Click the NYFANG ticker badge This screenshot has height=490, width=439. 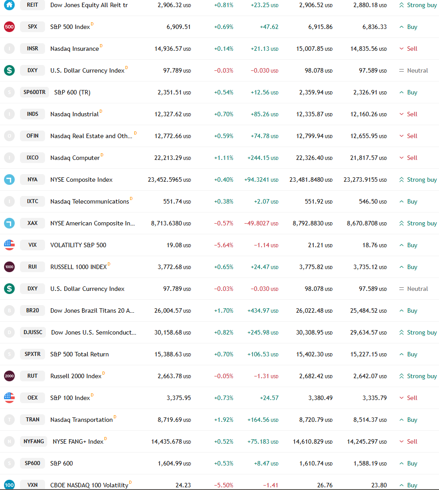click(34, 441)
